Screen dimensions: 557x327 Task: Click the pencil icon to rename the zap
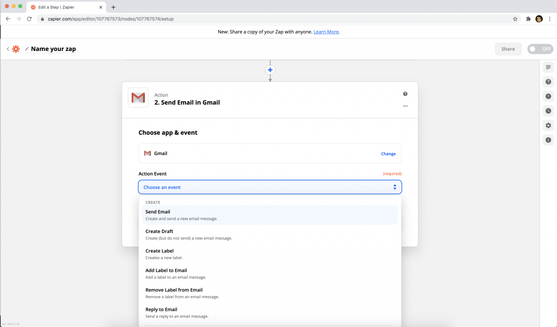point(27,49)
